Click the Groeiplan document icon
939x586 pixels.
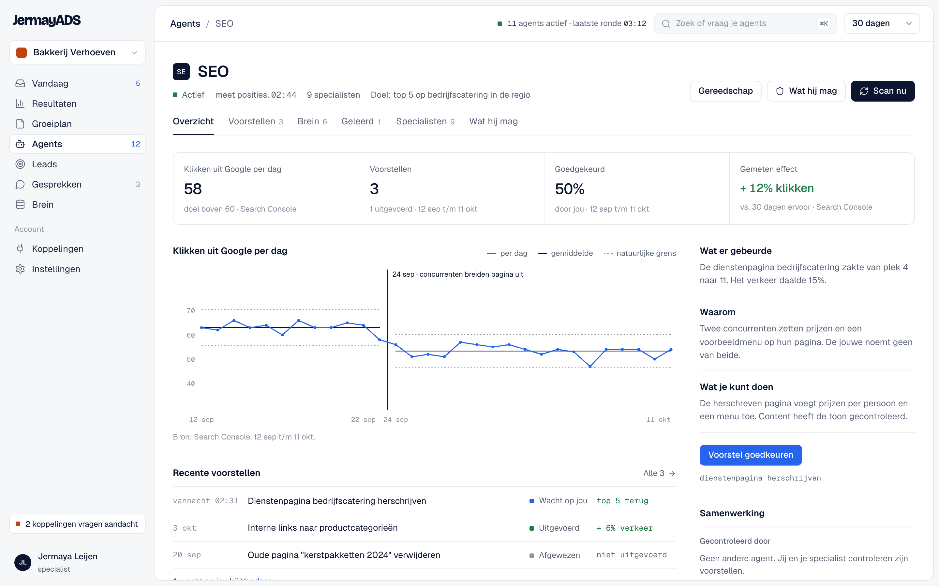coord(20,124)
